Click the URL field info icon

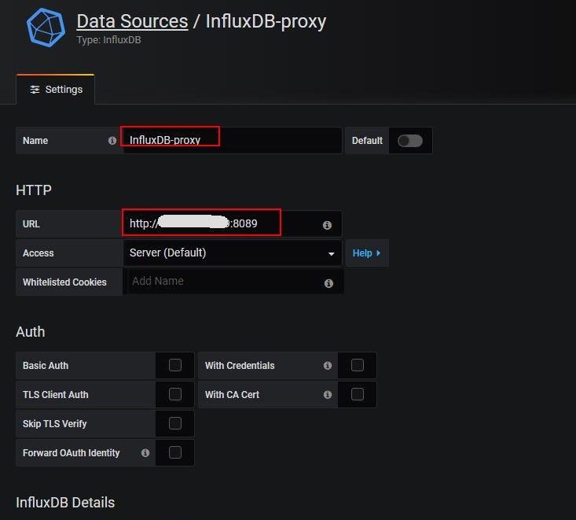pyautogui.click(x=327, y=225)
